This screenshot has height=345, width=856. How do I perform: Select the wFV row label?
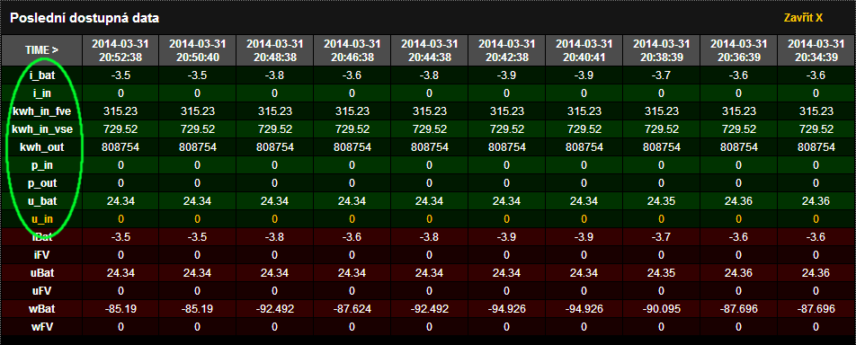(x=42, y=327)
